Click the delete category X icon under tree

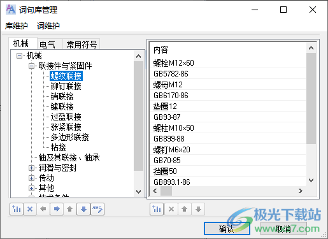tap(30, 209)
